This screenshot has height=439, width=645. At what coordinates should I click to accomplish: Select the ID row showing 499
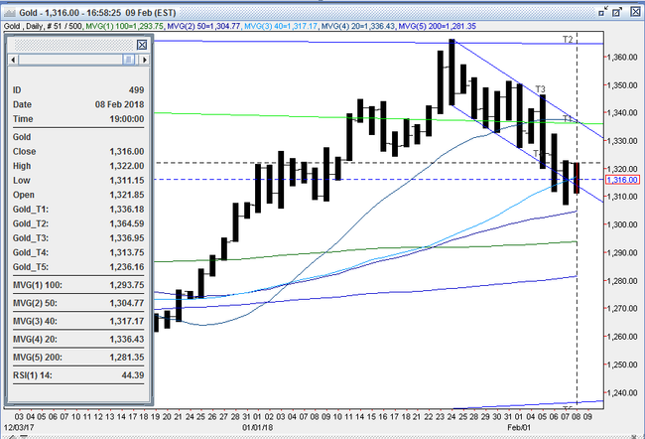pyautogui.click(x=78, y=90)
